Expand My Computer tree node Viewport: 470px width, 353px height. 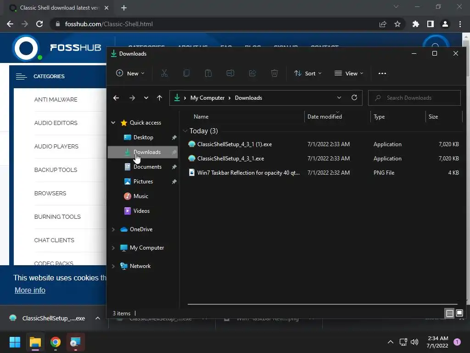click(x=113, y=248)
